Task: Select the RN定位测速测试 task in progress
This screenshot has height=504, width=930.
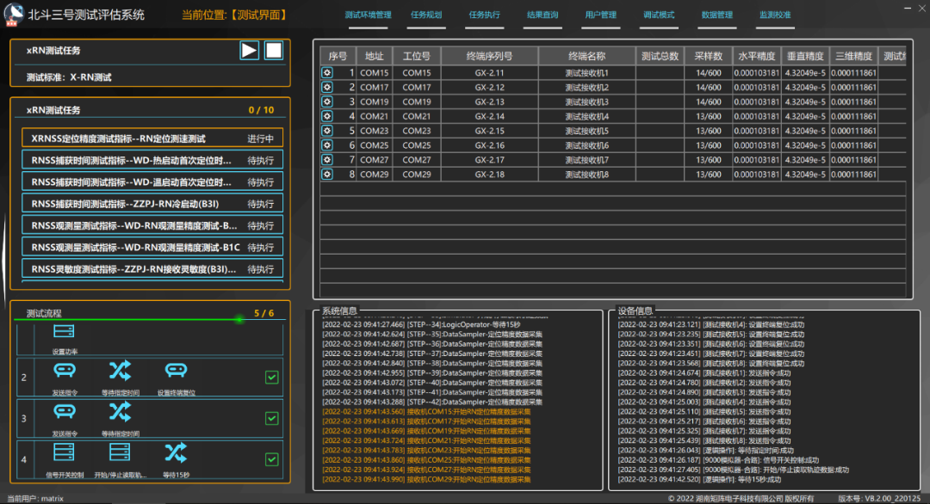Action: click(152, 138)
